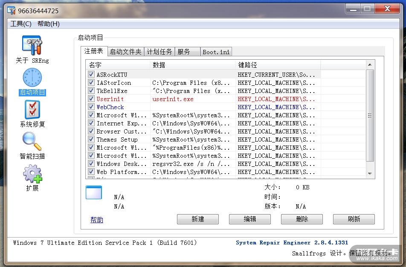The image size is (406, 267).
Task: Sort by the 键路径 column header
Action: [x=278, y=65]
